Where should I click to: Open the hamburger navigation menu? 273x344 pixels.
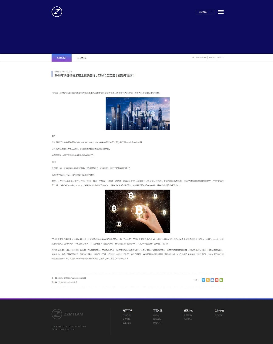(x=221, y=12)
